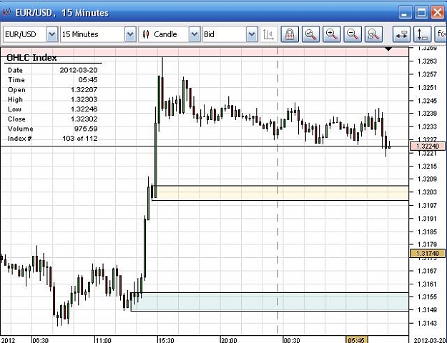Image resolution: width=447 pixels, height=343 pixels.
Task: Click the 05:45 highlighted time marker
Action: click(x=356, y=340)
